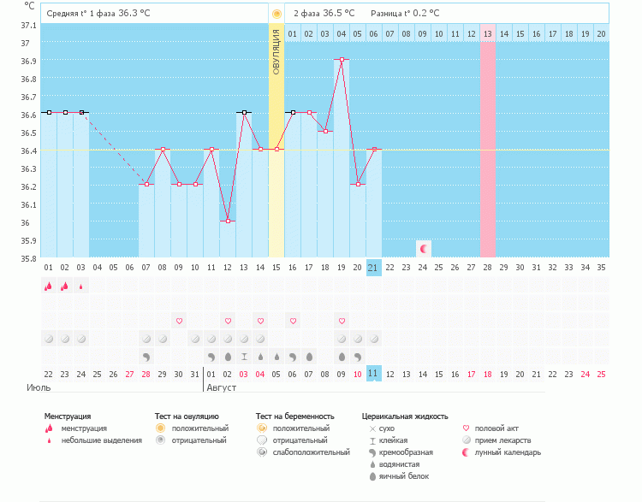Select the highlighted cycle day 21 cell
Screen dimensions: 642x502
(373, 267)
